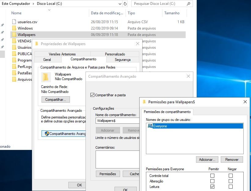Check Permitir for Alteração

click(212, 181)
